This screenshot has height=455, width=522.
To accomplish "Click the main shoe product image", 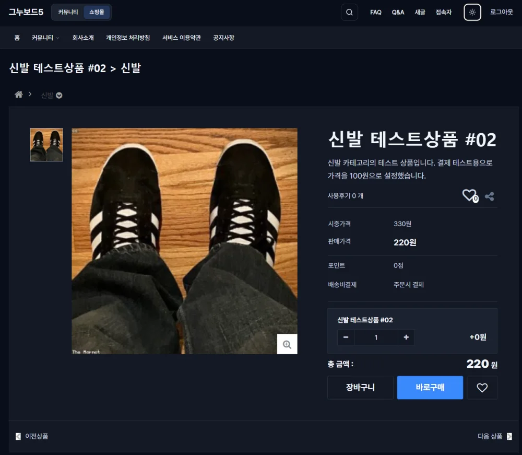I will (184, 241).
